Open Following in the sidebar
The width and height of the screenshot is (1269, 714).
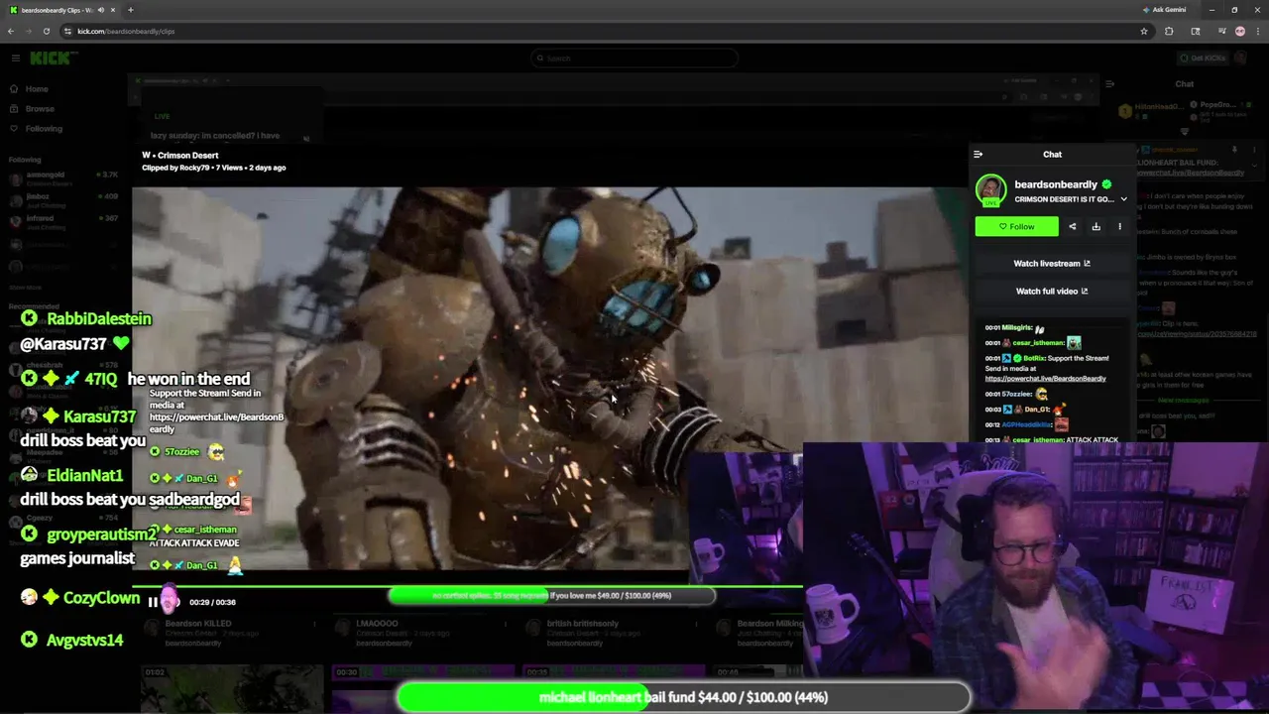pos(44,129)
